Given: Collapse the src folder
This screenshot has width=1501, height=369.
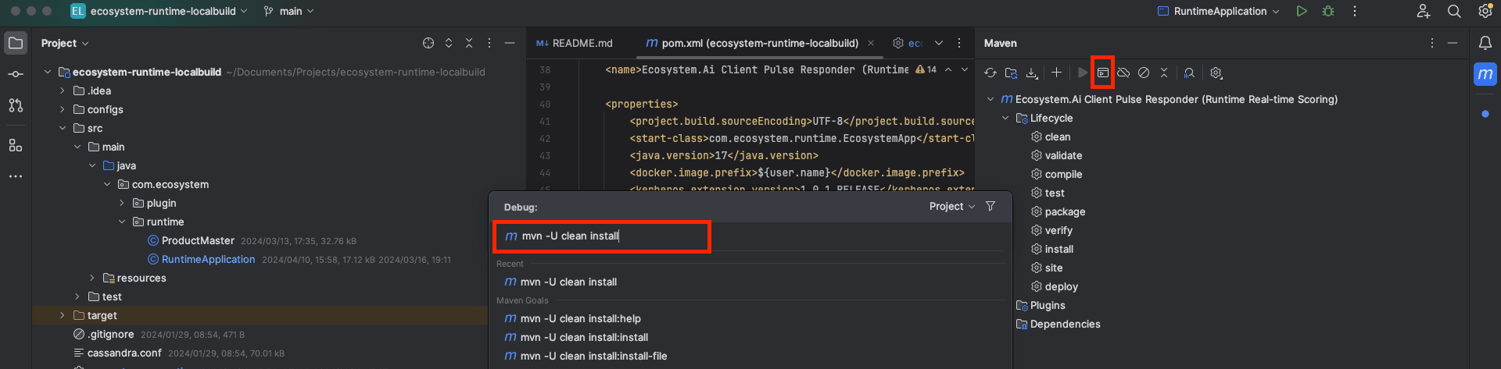Looking at the screenshot, I should [x=63, y=128].
